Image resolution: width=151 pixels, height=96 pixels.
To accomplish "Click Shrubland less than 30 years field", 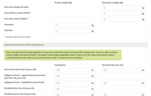I will point(75,89).
